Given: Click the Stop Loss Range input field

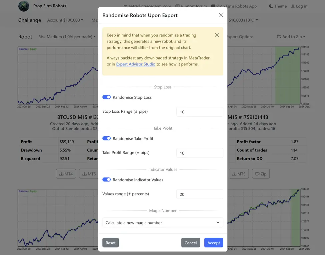Looking at the screenshot, I should click(x=199, y=112).
